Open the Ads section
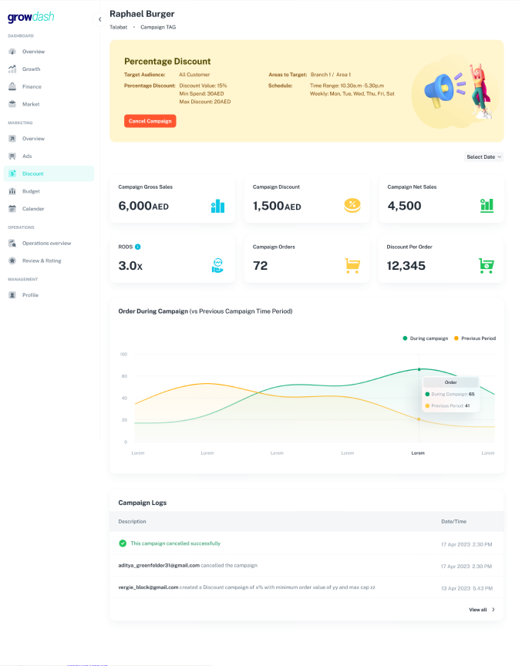Screen dimensions: 522x666 [27, 156]
